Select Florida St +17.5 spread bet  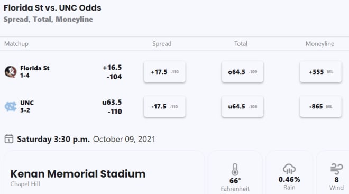[x=164, y=72]
